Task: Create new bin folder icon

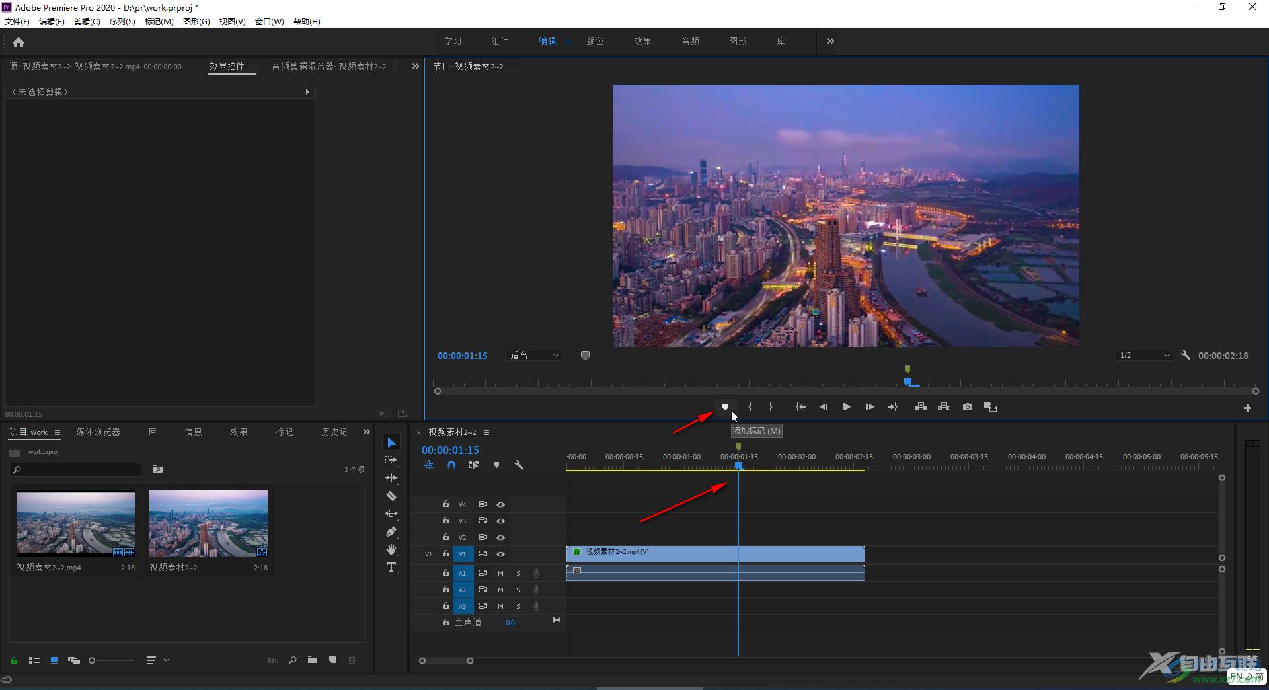Action: [312, 660]
